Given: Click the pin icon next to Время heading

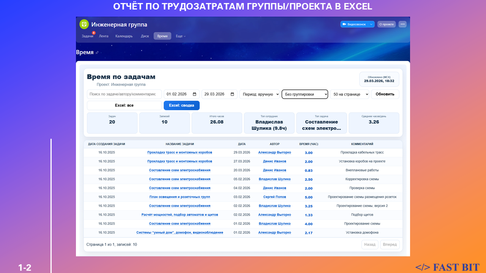Looking at the screenshot, I should [x=97, y=53].
